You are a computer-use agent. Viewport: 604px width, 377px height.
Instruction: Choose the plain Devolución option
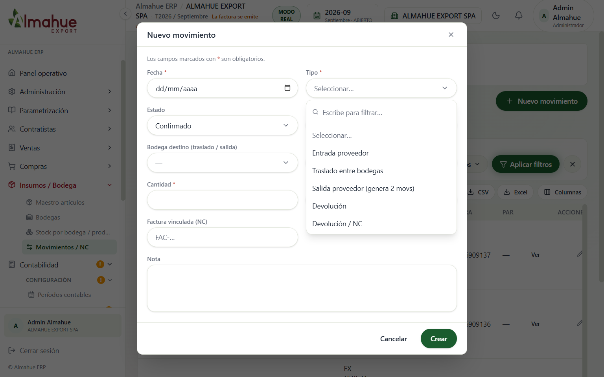tap(381, 206)
